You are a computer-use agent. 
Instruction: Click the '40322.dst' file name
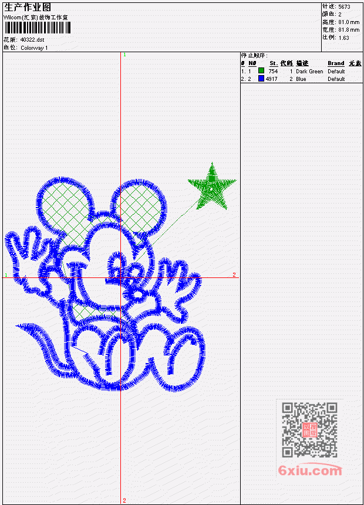coord(32,40)
